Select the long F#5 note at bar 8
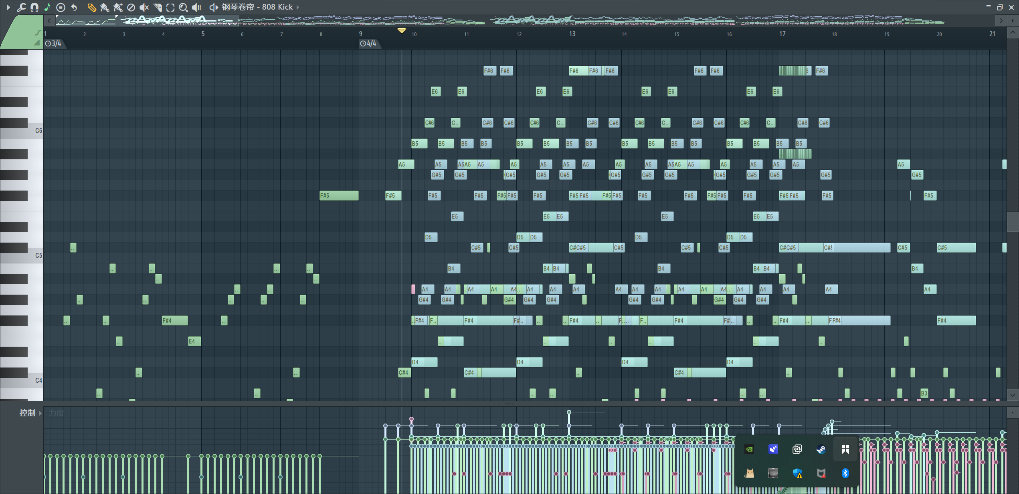This screenshot has width=1019, height=494. pos(339,196)
